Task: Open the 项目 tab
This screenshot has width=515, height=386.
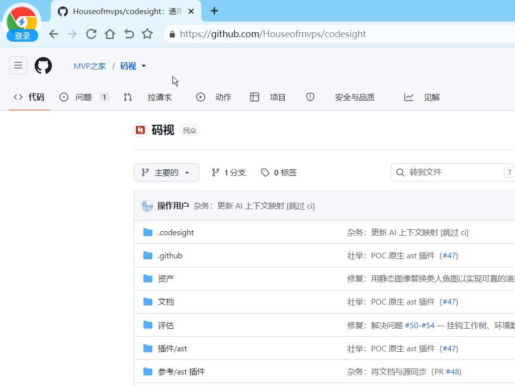Action: [268, 97]
